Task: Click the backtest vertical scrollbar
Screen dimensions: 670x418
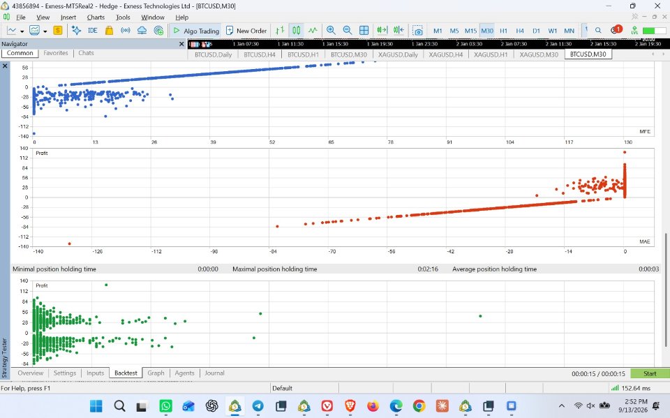Action: (665, 290)
